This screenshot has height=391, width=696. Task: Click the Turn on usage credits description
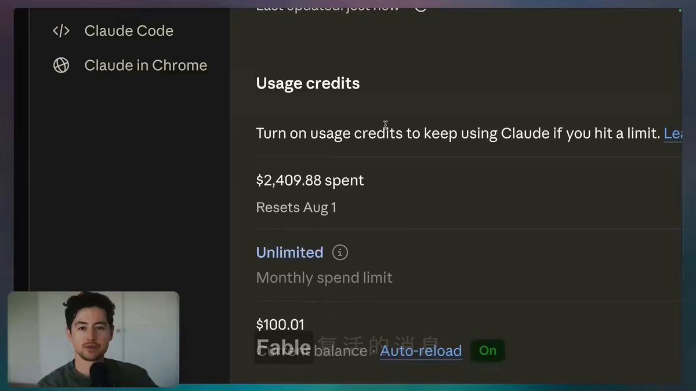[458, 134]
